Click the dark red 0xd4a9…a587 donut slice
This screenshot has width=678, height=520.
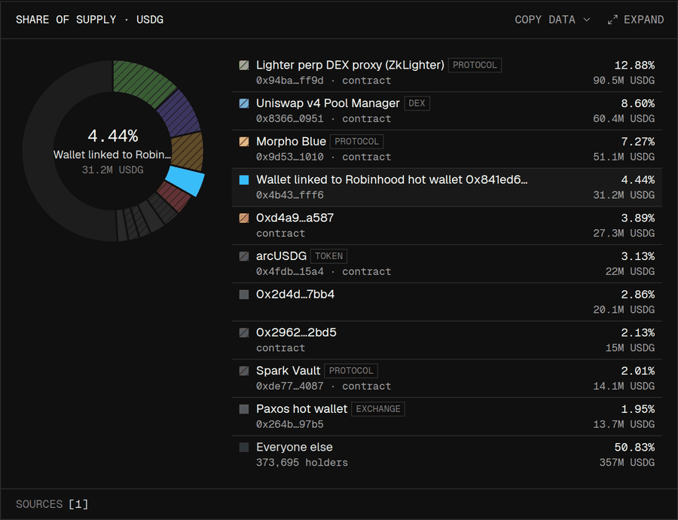[x=174, y=196]
